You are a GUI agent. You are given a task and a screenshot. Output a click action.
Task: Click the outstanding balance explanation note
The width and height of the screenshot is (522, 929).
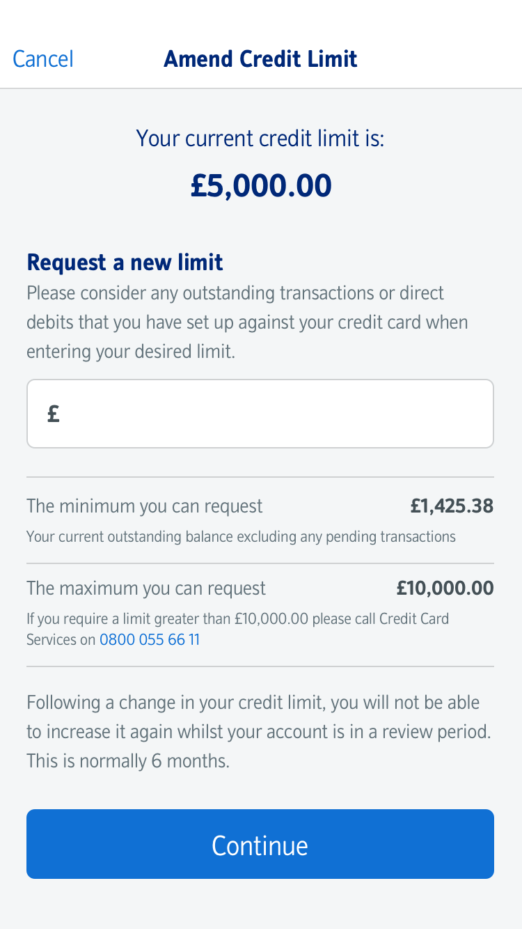pyautogui.click(x=241, y=537)
